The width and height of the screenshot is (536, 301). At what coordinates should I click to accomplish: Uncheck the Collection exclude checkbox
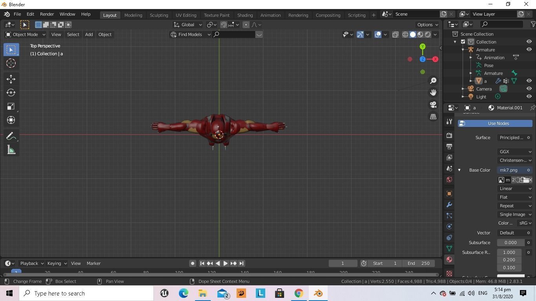tap(463, 42)
